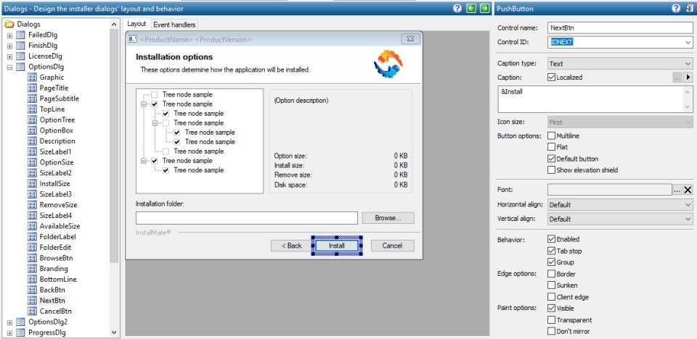Expand the LicenseDlg tree node
Viewport: 697px width, 339px height.
pos(9,56)
